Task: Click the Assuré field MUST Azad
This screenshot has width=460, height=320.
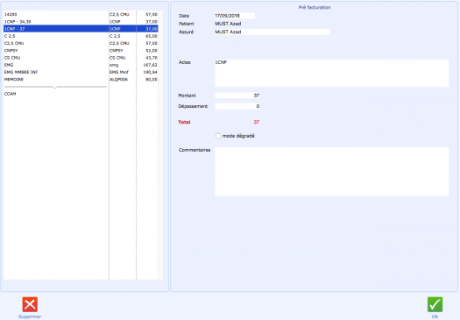Action: 272,32
